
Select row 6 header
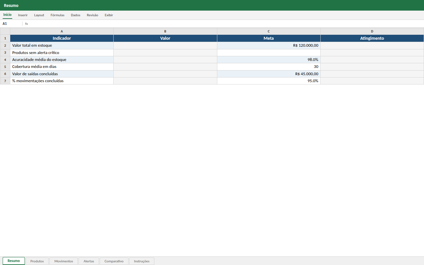pos(5,74)
